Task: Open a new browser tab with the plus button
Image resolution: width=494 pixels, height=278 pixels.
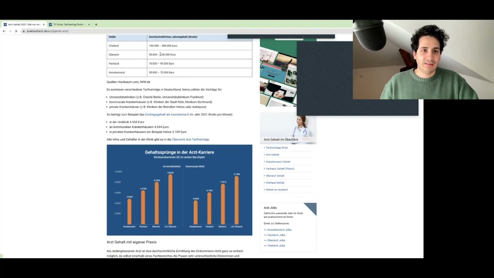Action: pyautogui.click(x=96, y=24)
